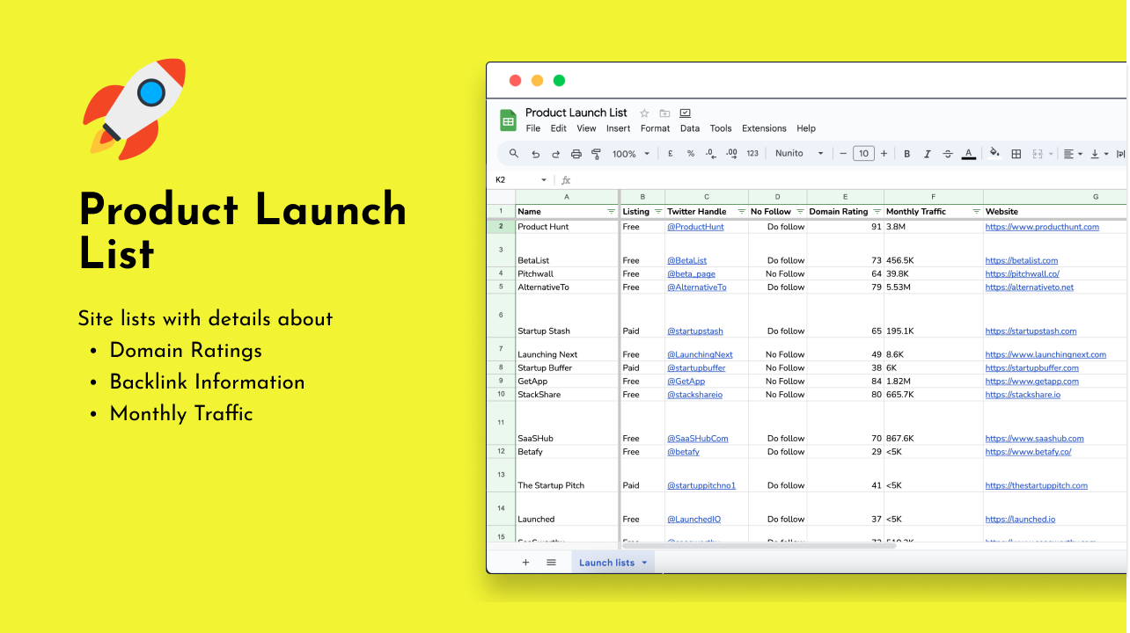Click the move to folder icon
1130x633 pixels.
tap(664, 113)
